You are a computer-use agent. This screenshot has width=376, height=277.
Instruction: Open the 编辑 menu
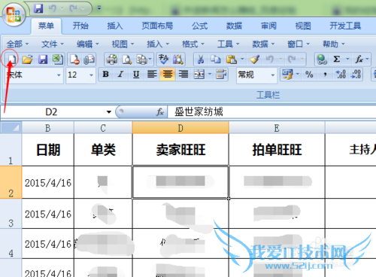[x=88, y=44]
